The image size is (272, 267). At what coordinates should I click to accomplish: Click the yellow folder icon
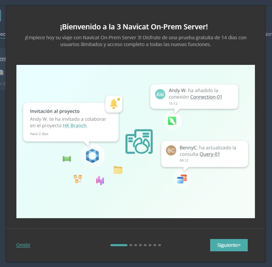pos(118,170)
